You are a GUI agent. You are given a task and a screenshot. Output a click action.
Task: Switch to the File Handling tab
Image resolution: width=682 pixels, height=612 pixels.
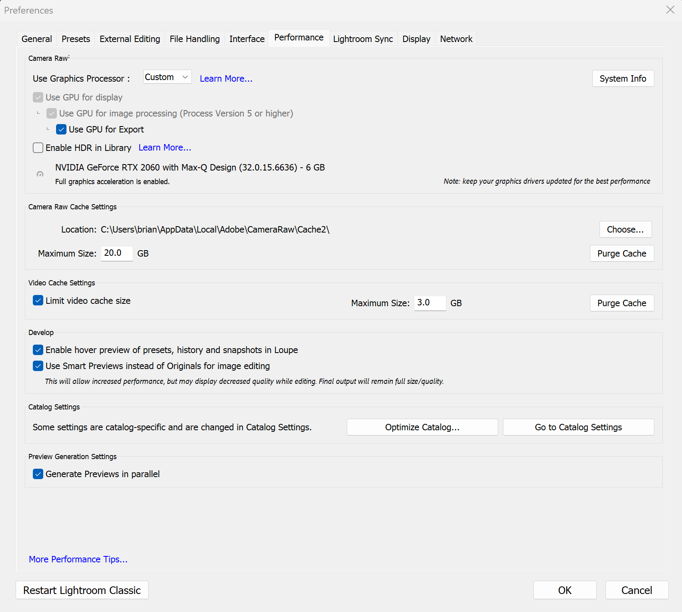point(194,38)
